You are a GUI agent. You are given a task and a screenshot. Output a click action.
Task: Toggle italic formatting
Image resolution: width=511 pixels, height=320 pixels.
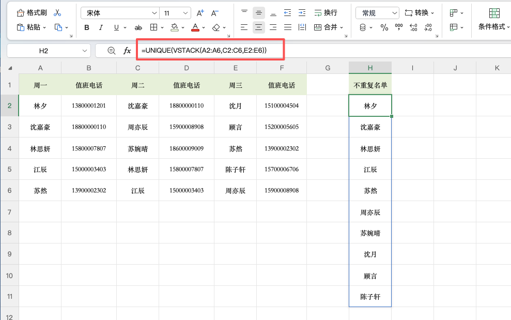click(101, 28)
